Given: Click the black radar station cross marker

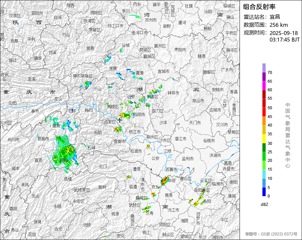Looking at the screenshot, I should [120, 120].
